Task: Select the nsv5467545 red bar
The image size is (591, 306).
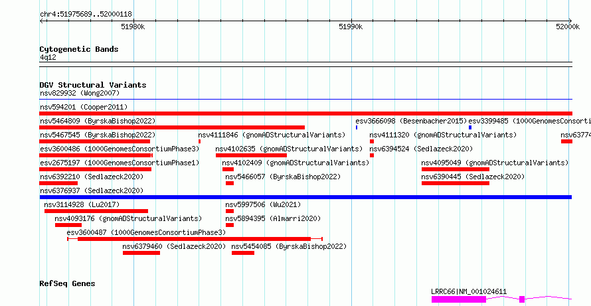Action: pyautogui.click(x=94, y=141)
